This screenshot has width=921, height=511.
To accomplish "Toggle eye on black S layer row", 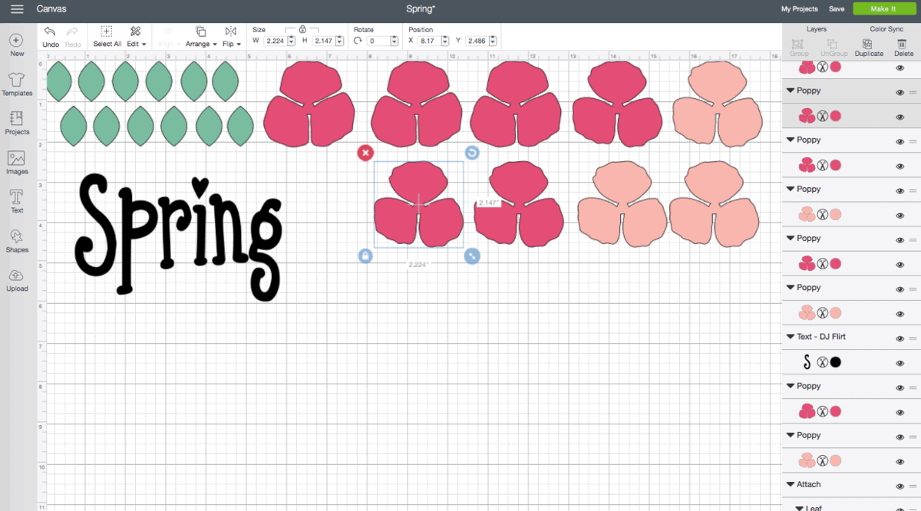I will pyautogui.click(x=900, y=361).
